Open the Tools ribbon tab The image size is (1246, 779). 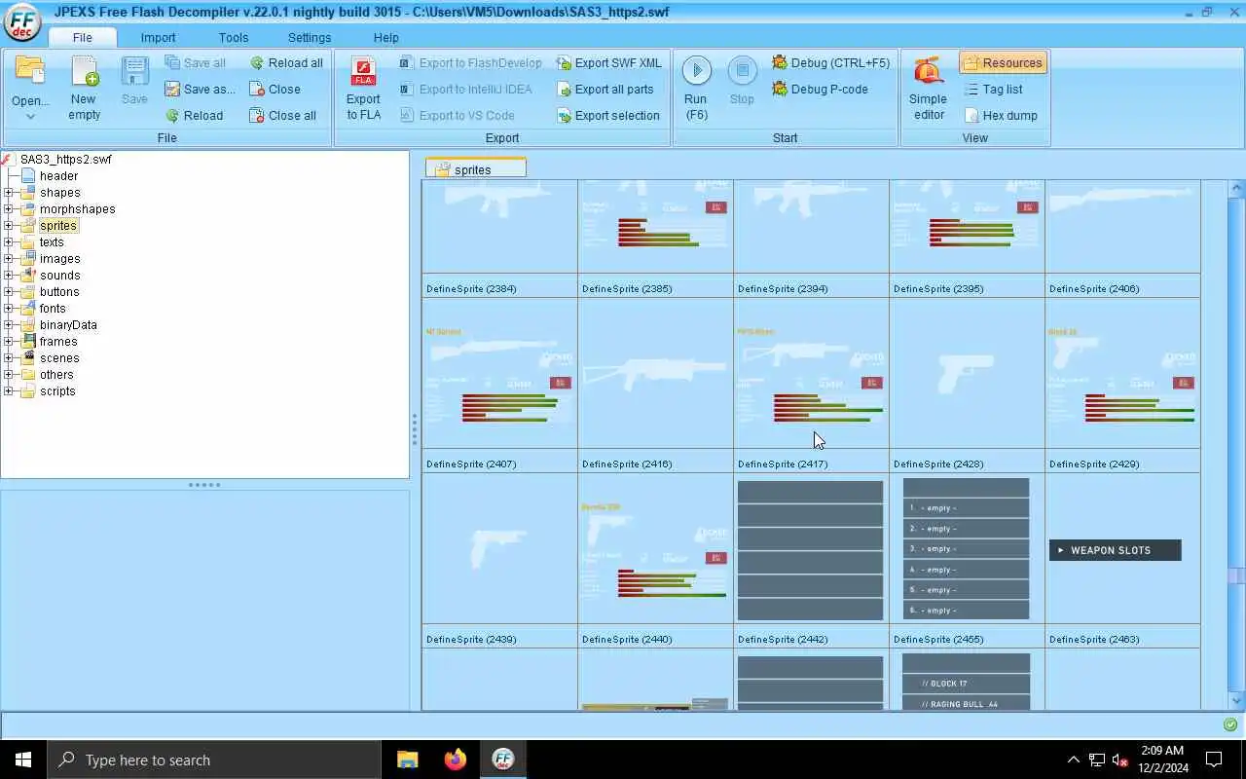tap(234, 37)
